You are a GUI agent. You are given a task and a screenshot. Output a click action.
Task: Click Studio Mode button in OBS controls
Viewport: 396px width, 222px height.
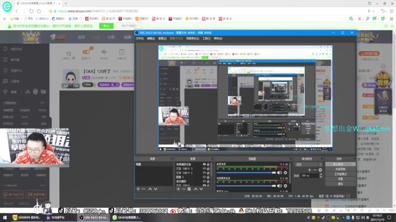pos(340,174)
